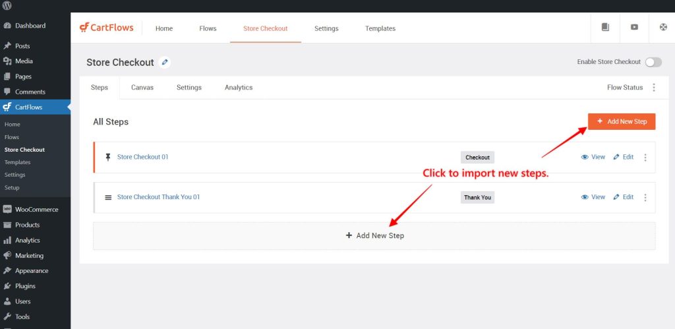Go to the Home tab in CartFlows header
The image size is (675, 329).
(164, 28)
